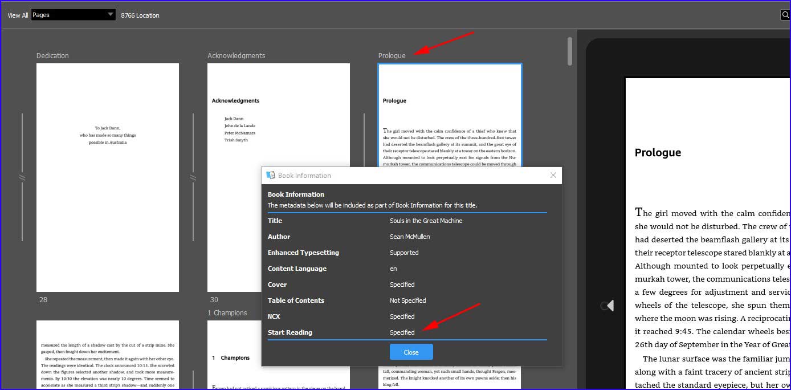Click the '8766 Location' text
The image size is (791, 390).
[140, 15]
